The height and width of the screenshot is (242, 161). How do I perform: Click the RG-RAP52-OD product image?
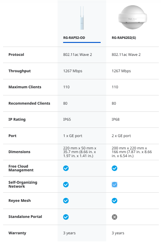click(82, 18)
